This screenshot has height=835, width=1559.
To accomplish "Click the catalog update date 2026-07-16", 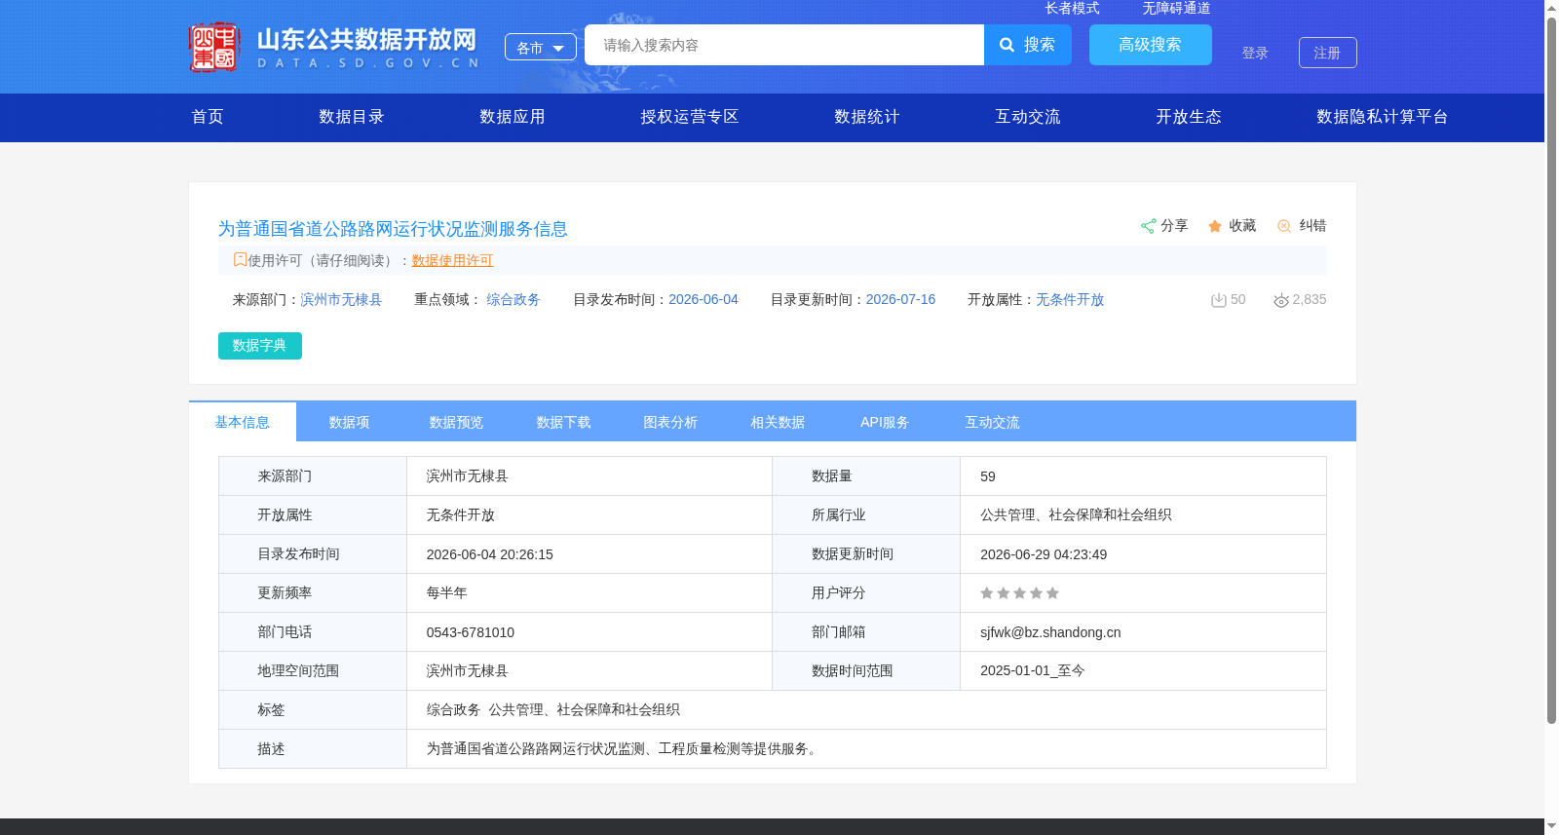I will tap(900, 300).
